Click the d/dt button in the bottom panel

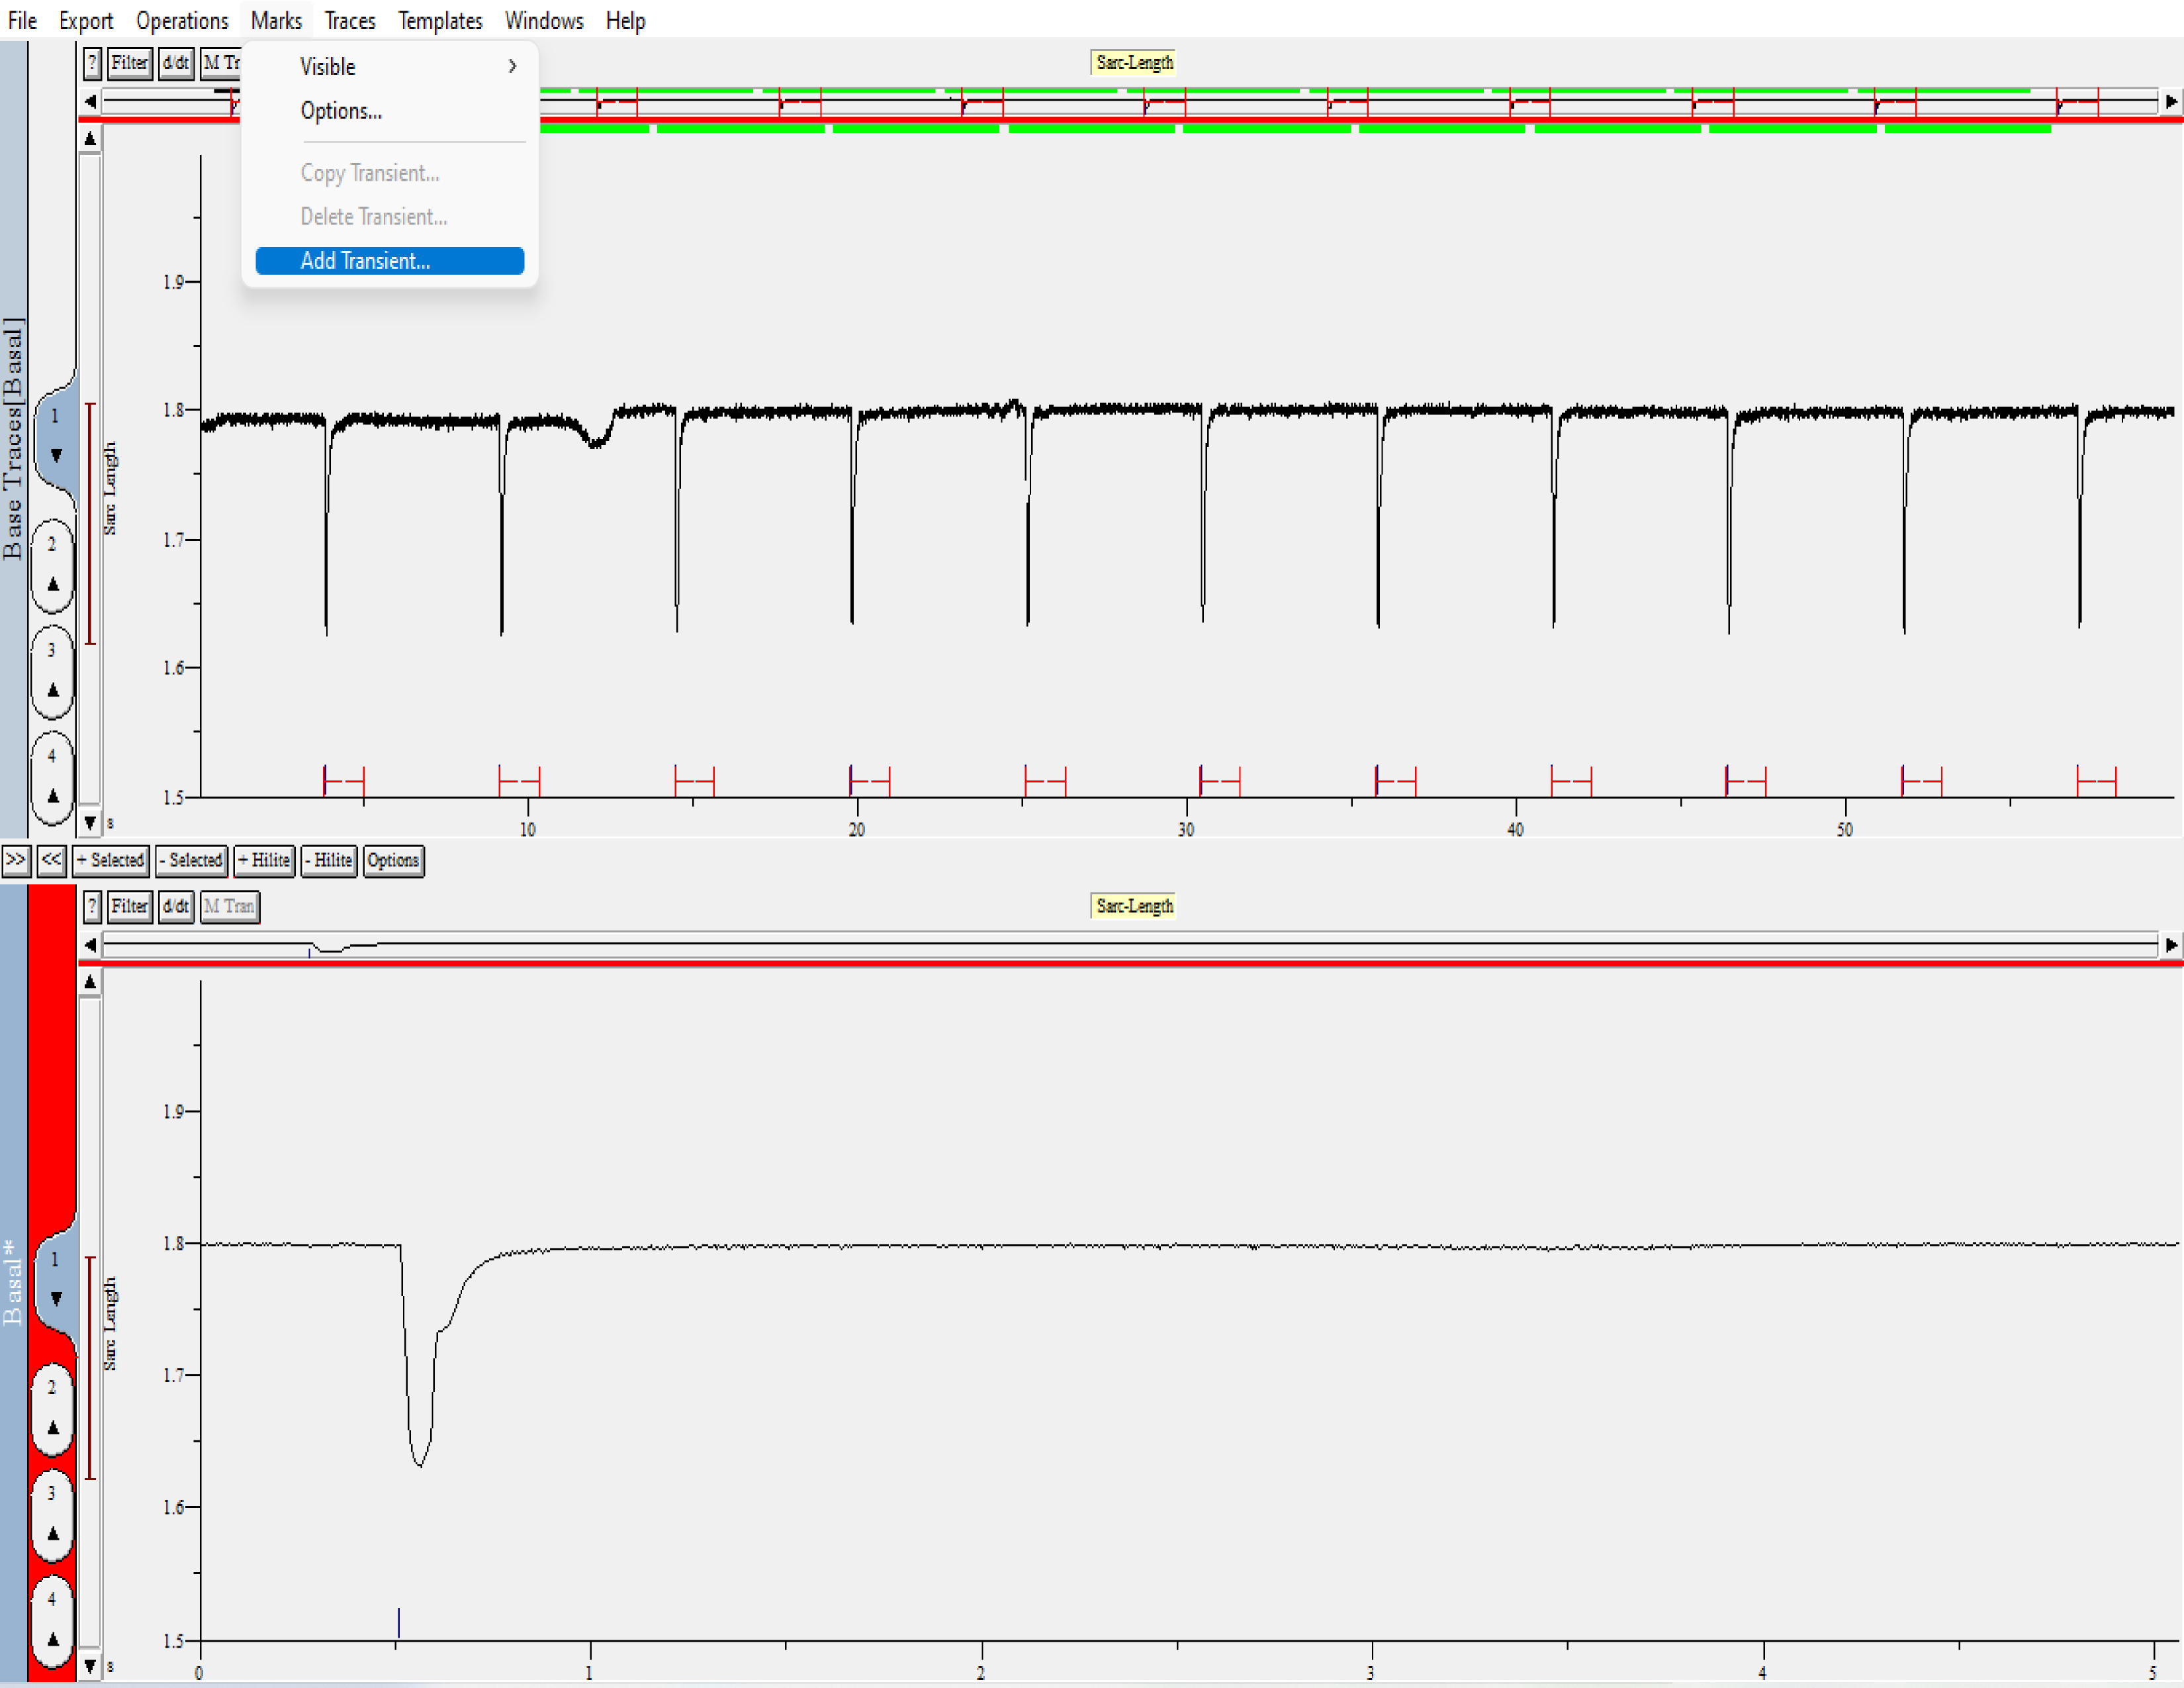(x=175, y=906)
